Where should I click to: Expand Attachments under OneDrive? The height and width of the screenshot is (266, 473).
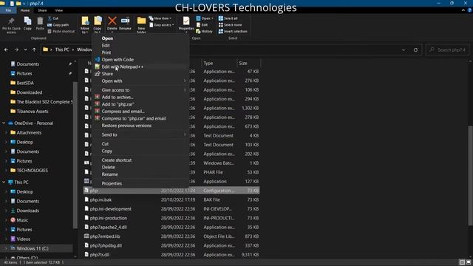tap(6, 133)
